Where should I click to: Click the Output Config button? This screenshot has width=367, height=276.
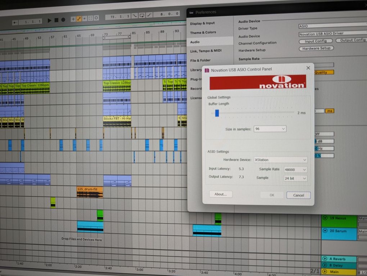coord(352,40)
